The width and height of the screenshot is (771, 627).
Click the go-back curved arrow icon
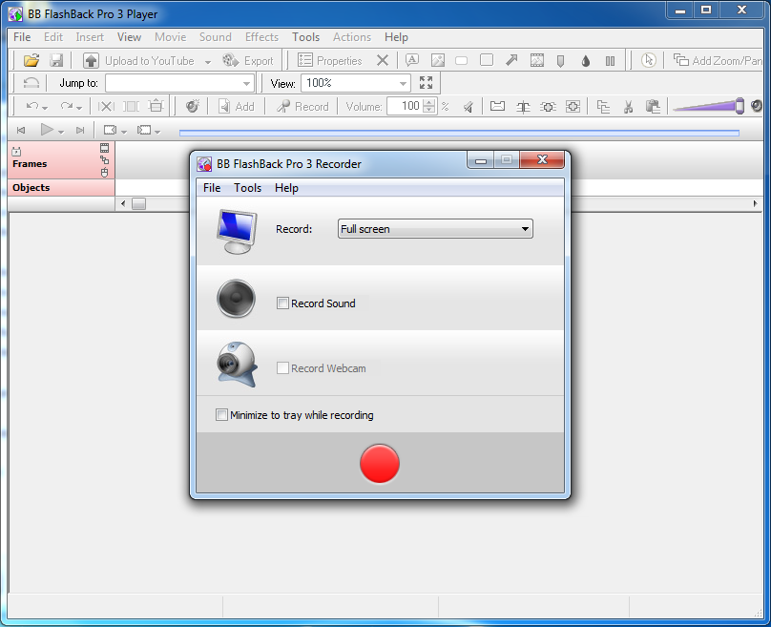point(31,83)
